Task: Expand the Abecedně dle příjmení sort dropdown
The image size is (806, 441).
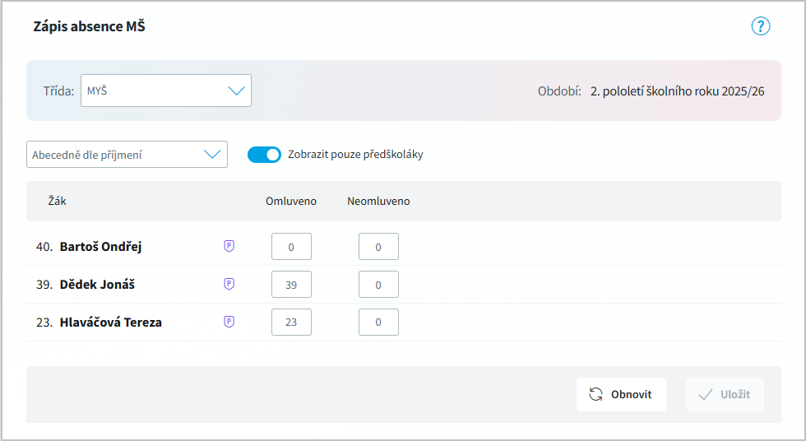Action: [127, 154]
